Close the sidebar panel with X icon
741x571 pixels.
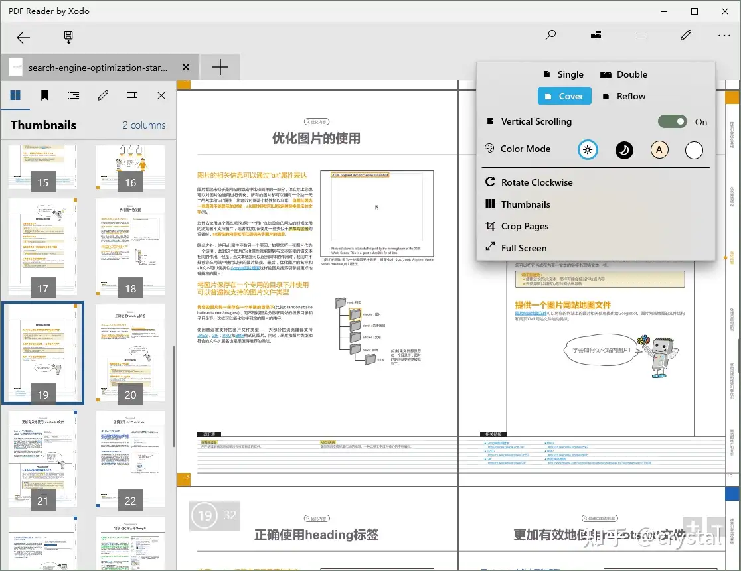point(161,95)
